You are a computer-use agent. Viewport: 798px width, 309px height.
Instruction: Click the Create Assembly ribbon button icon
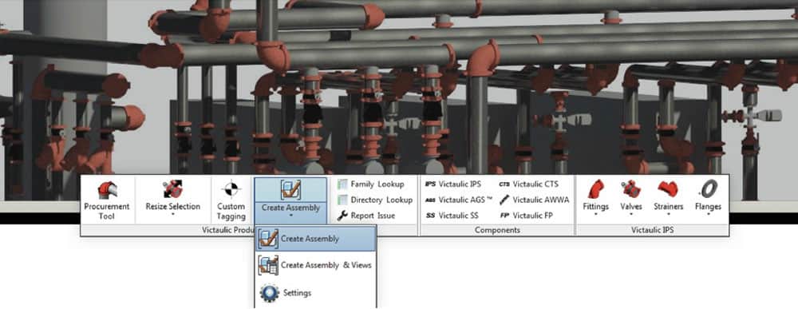tap(290, 189)
